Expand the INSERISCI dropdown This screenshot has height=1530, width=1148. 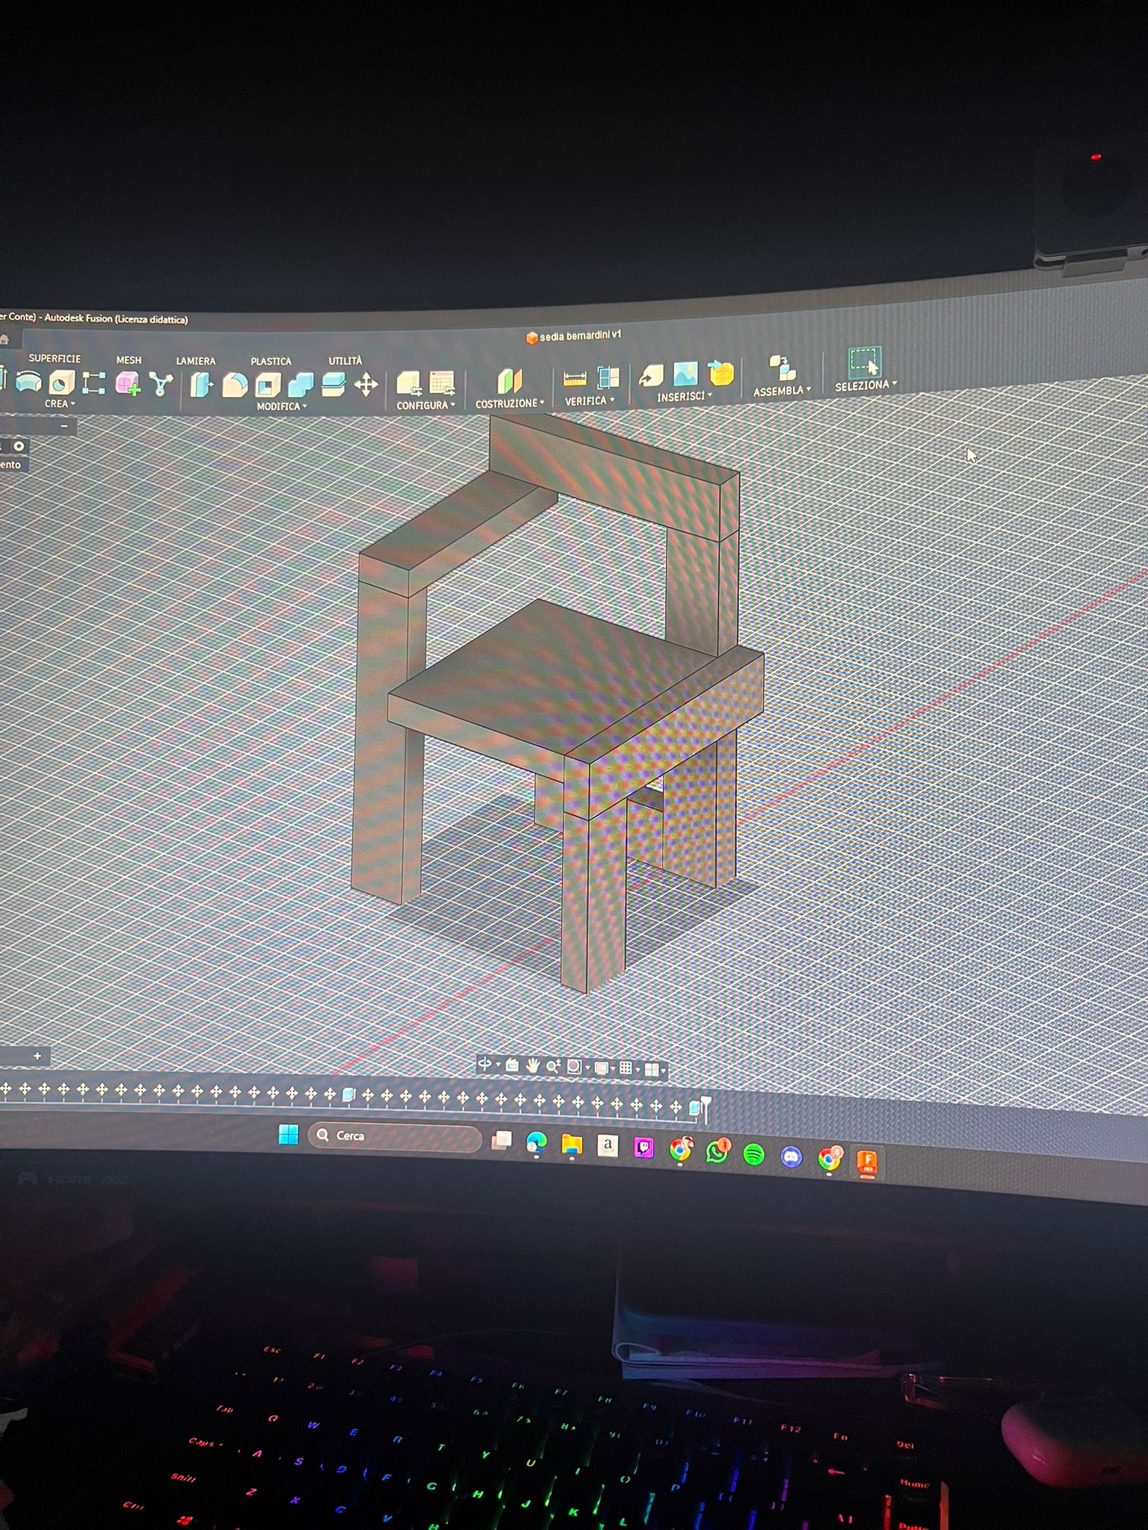pos(684,397)
